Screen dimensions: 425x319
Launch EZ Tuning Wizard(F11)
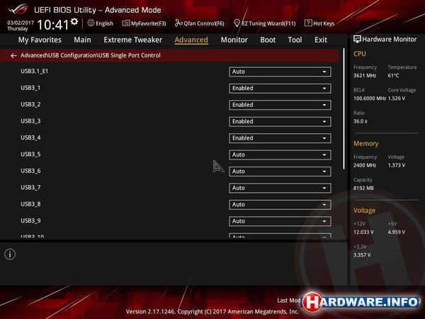point(264,23)
